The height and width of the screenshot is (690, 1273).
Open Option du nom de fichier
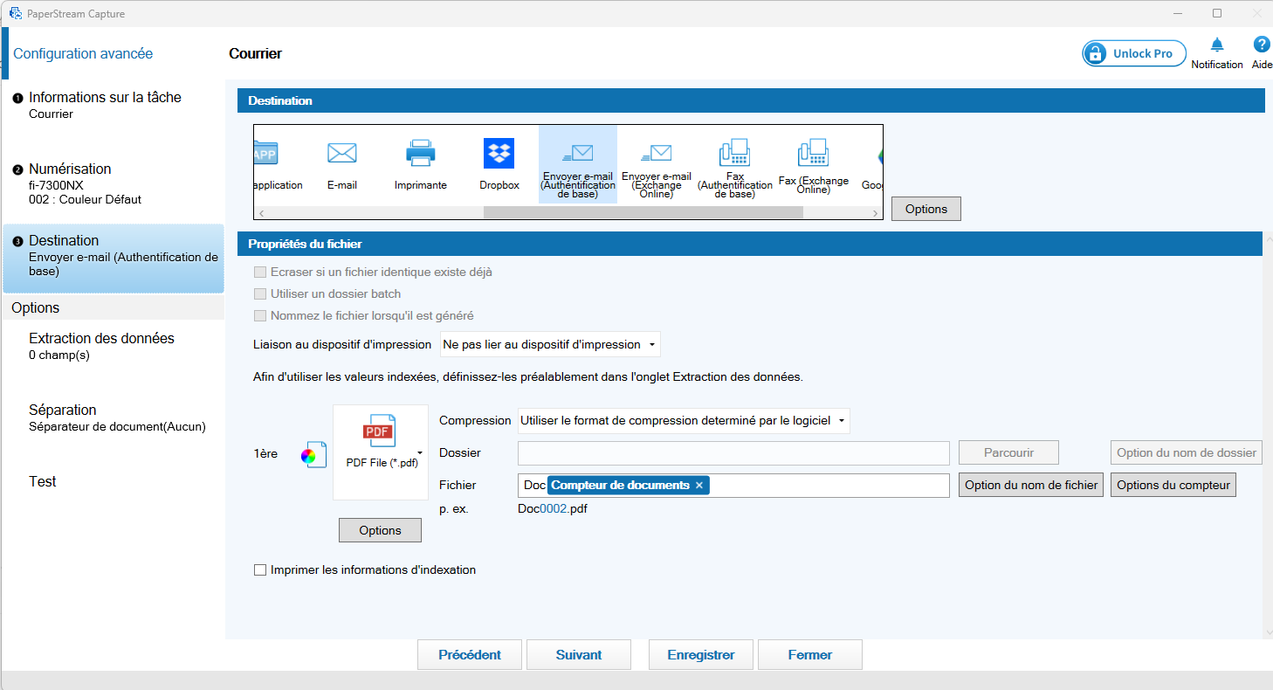(1031, 486)
